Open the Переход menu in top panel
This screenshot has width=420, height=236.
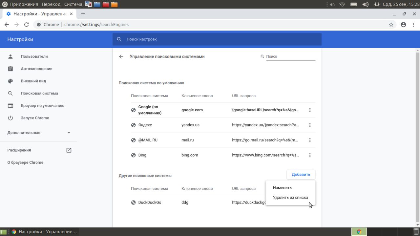click(x=51, y=4)
